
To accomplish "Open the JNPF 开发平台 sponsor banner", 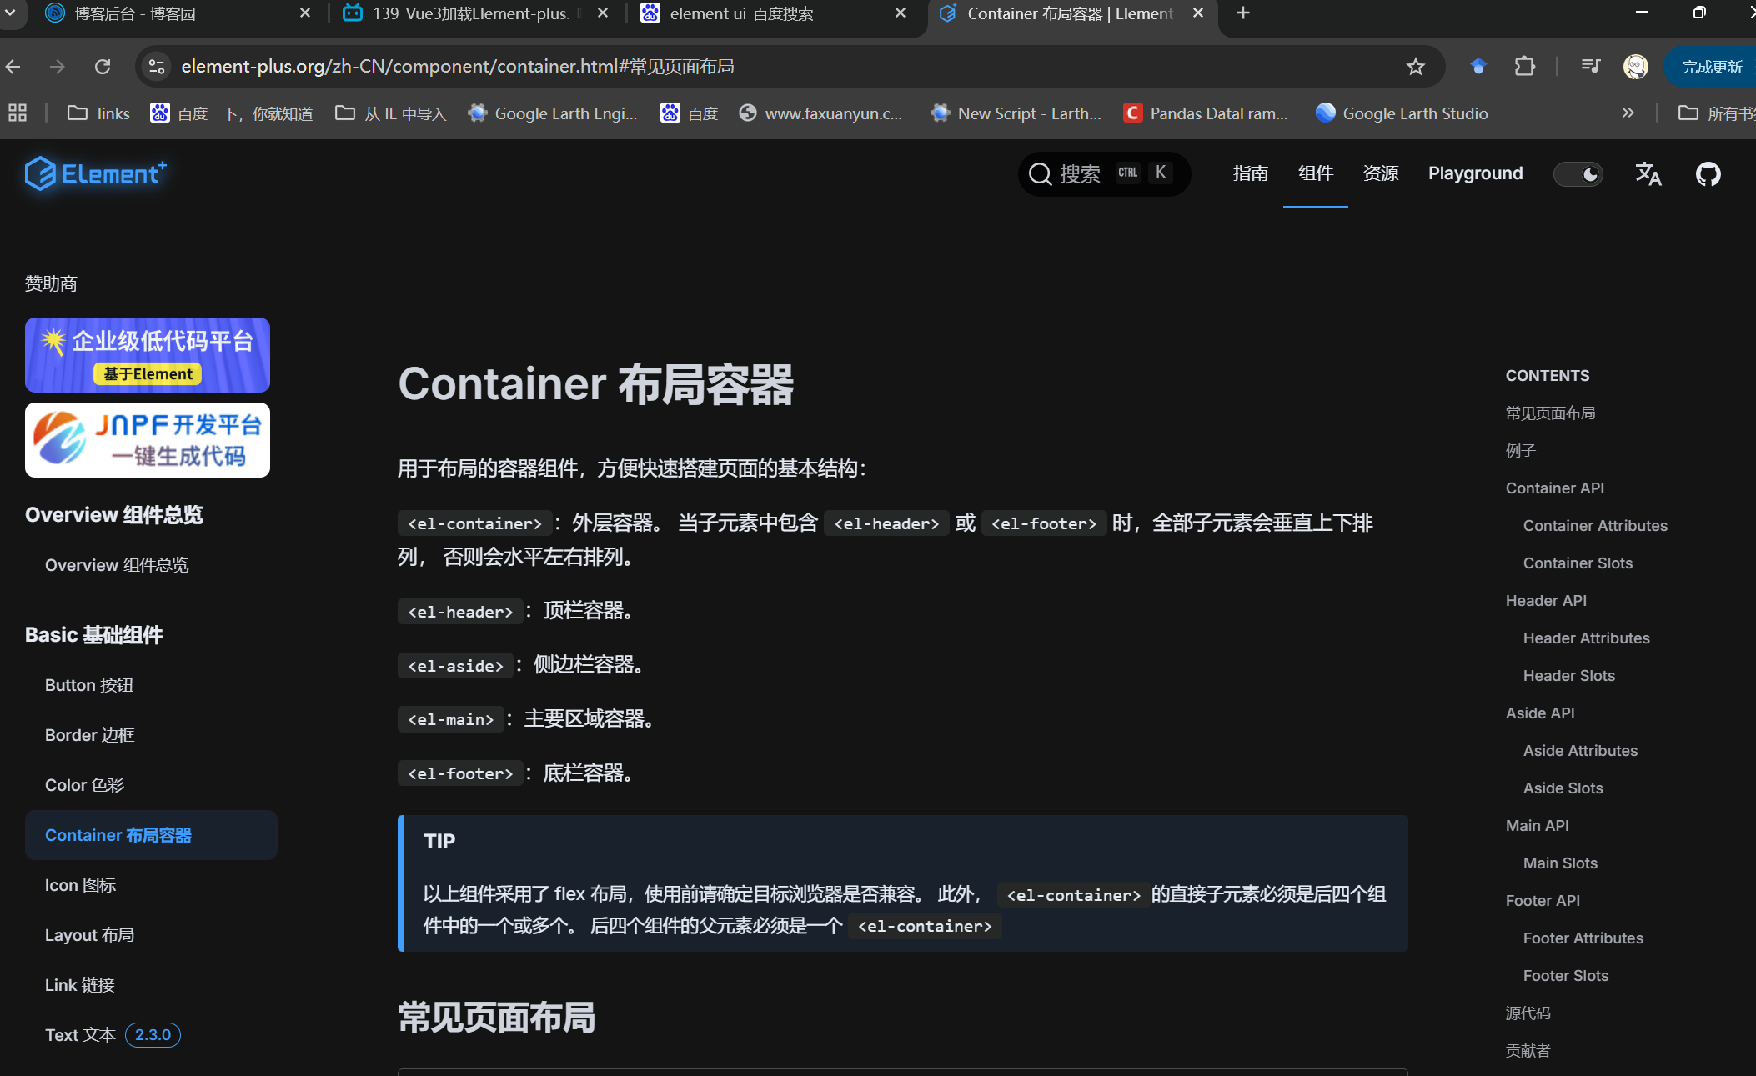I will (148, 440).
